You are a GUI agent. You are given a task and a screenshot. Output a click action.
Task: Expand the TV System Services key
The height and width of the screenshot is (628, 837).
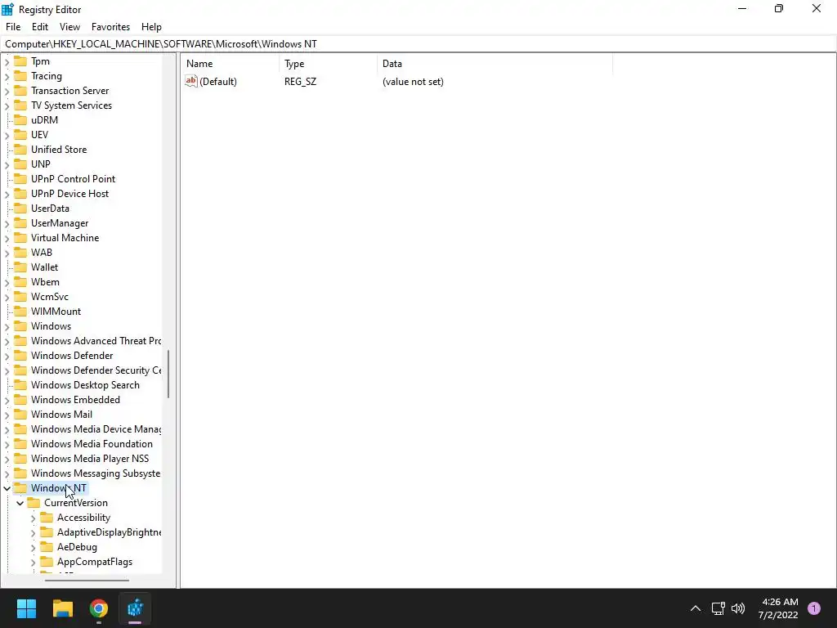(7, 105)
